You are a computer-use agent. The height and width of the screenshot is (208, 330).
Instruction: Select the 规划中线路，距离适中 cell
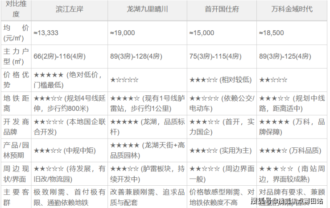292,103
